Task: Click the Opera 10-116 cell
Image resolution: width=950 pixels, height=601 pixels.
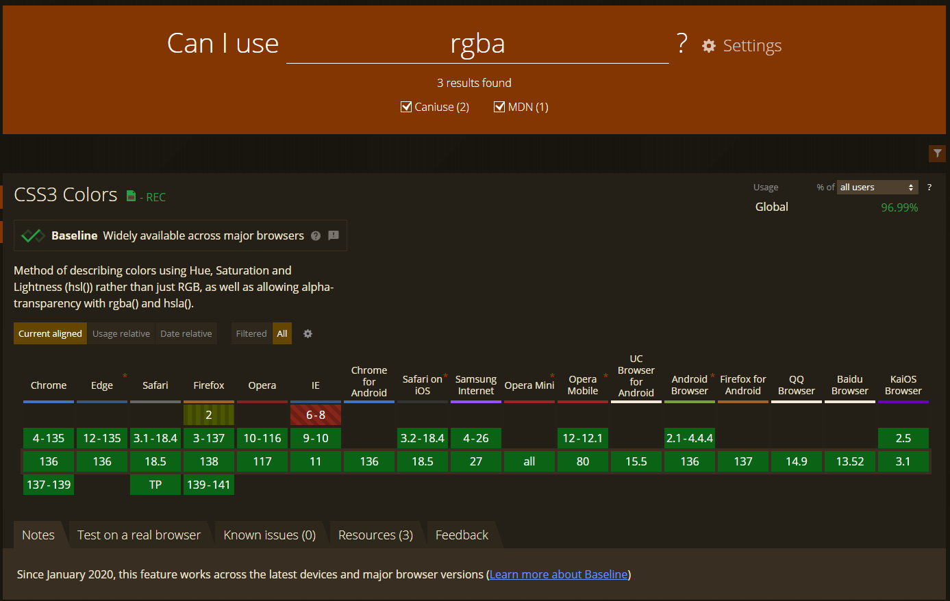Action: coord(262,438)
